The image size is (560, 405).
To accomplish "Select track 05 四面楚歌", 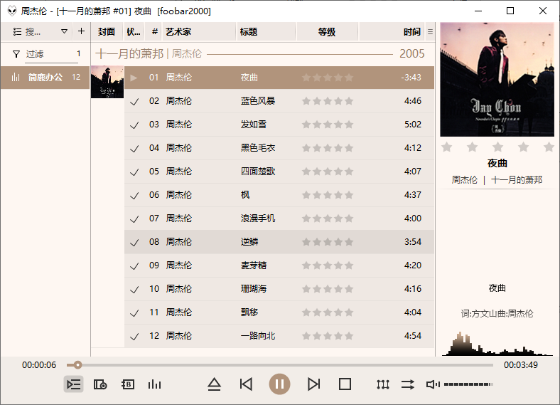I will (279, 172).
